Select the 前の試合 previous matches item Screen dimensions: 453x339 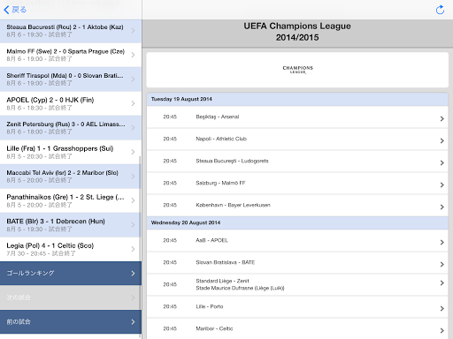coord(71,321)
